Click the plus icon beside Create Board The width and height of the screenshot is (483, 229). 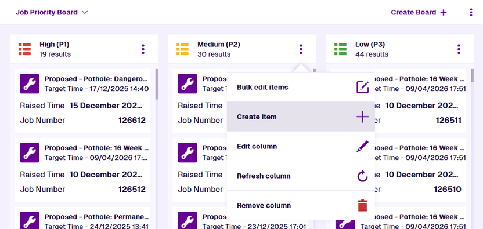444,13
